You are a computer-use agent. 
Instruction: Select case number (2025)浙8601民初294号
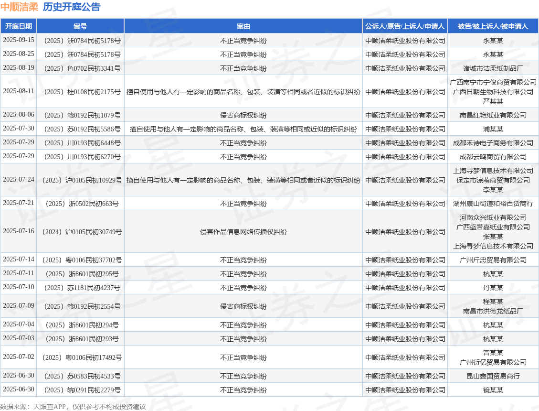(80, 325)
